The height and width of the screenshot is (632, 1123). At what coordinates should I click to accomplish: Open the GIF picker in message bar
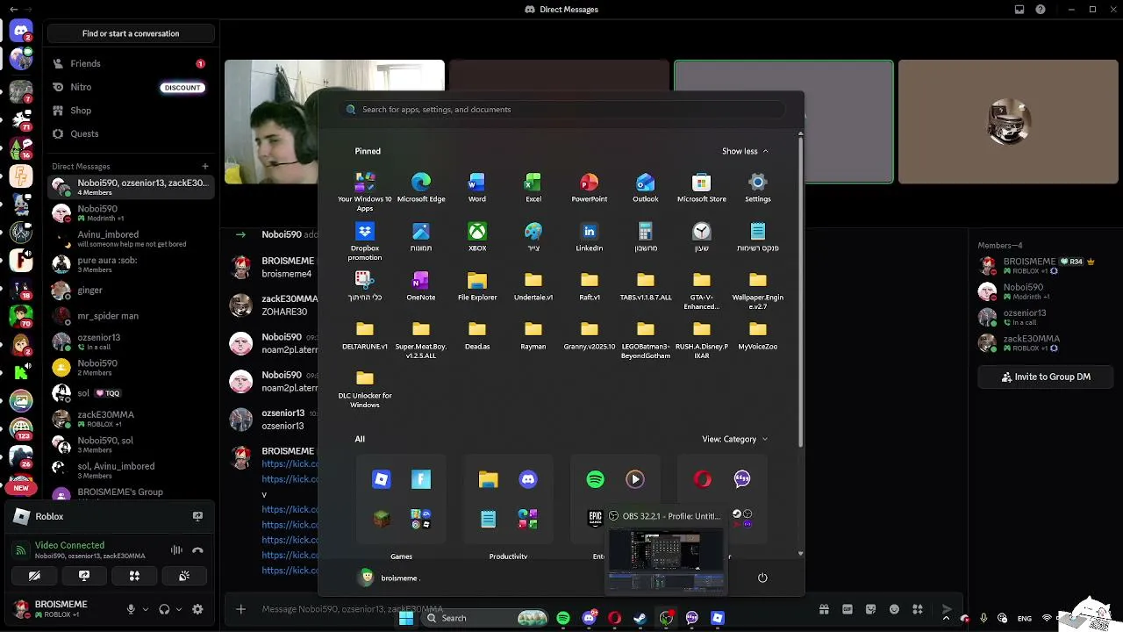point(848,609)
